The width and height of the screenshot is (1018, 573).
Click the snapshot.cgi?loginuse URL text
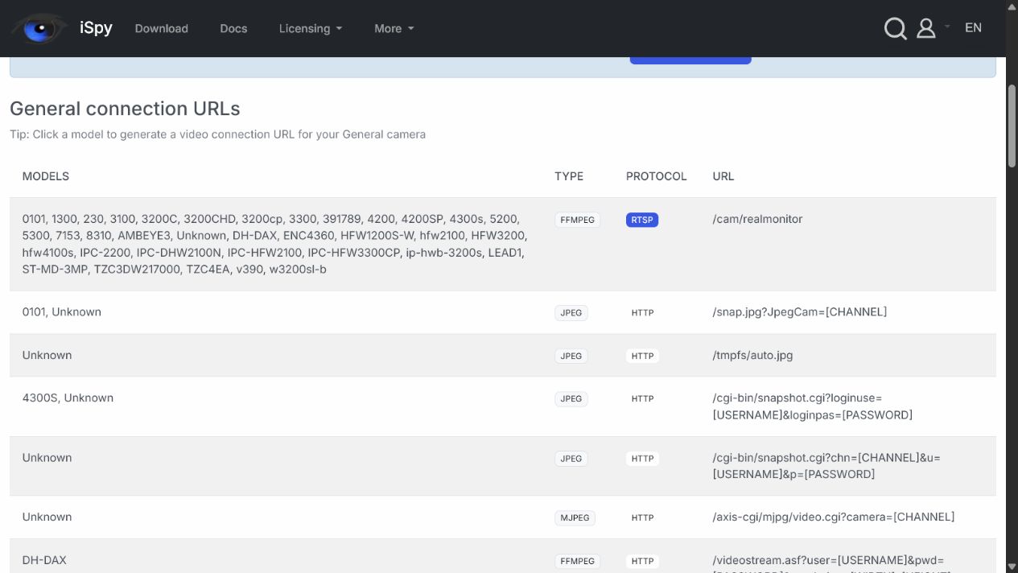click(813, 406)
